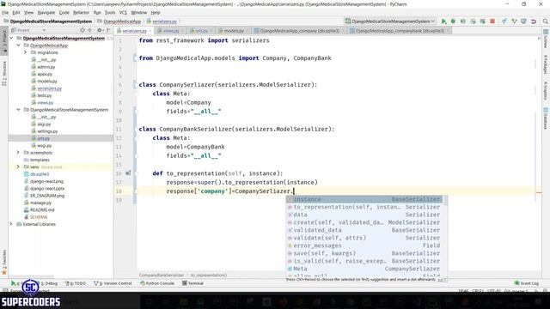This screenshot has width=550, height=309.
Task: Open Project panel settings gear icon
Action: 100,31
